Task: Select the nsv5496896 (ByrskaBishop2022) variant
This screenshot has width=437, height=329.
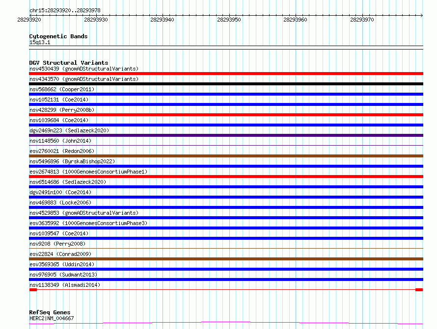Action: click(72, 161)
